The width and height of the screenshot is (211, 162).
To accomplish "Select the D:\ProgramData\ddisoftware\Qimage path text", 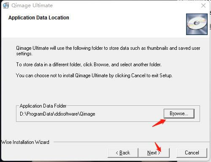I will click(57, 114).
